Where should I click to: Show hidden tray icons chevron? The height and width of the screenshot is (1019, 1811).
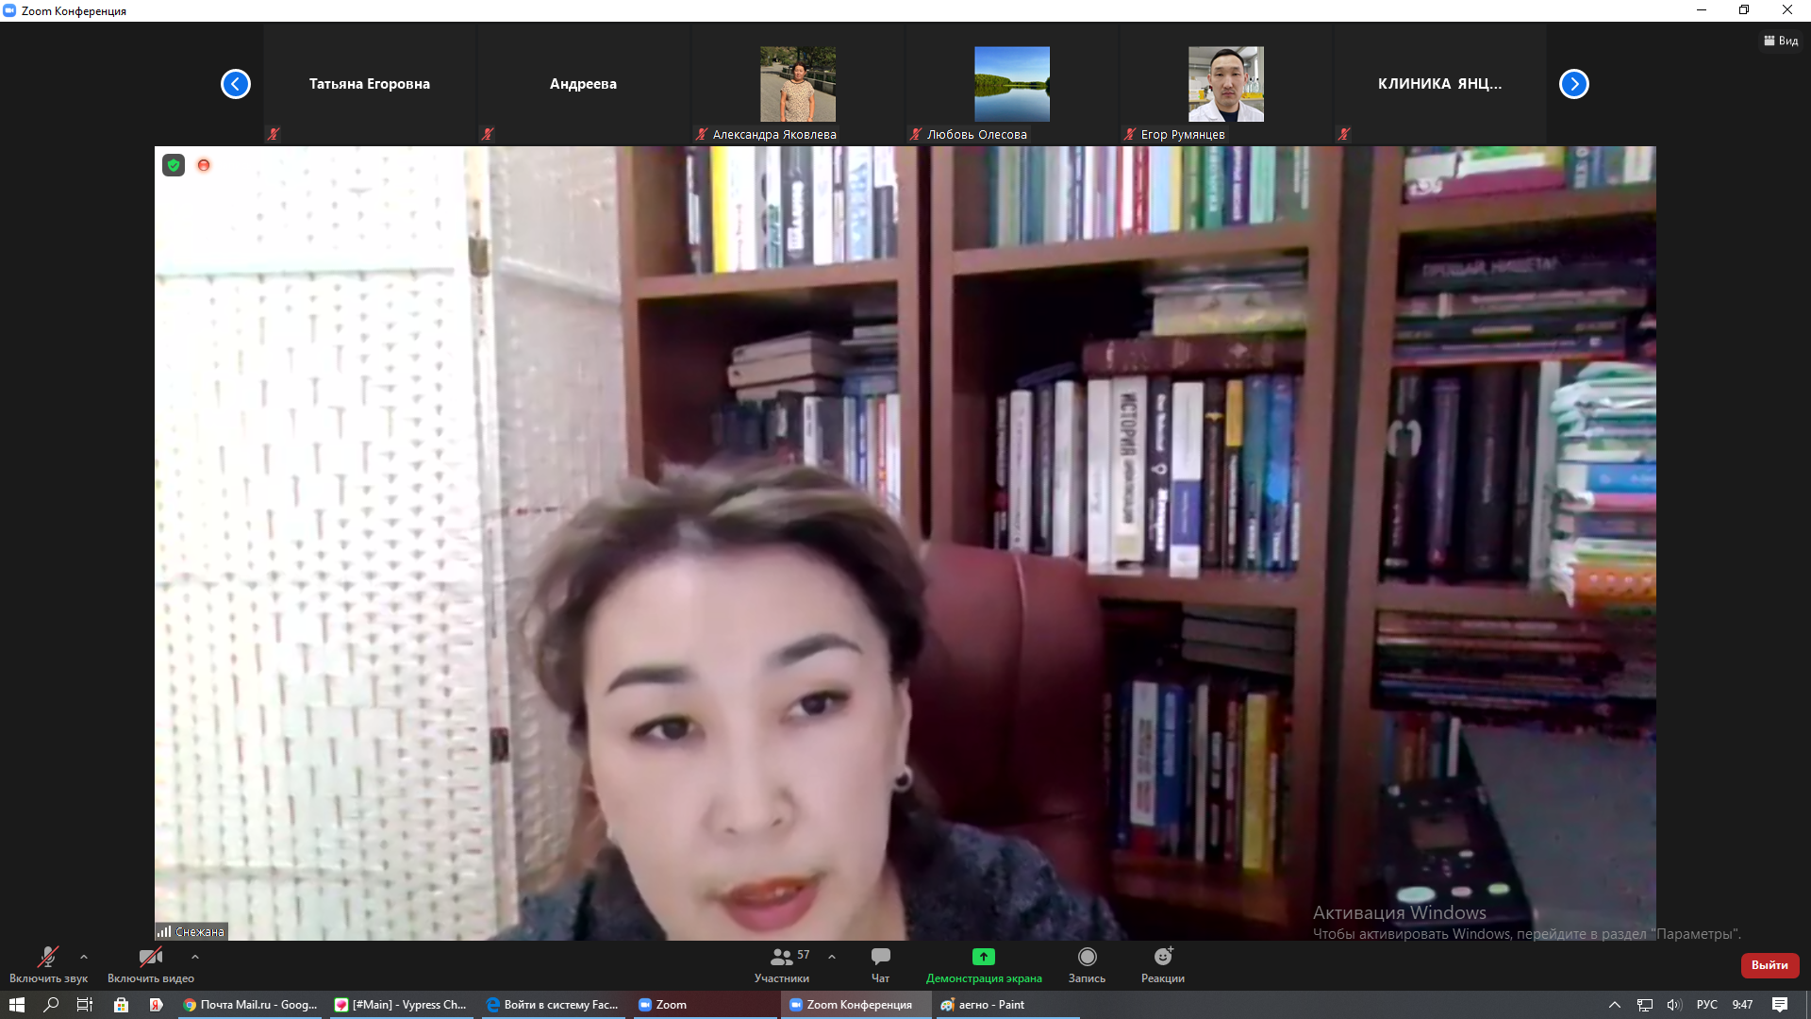pos(1615,1005)
